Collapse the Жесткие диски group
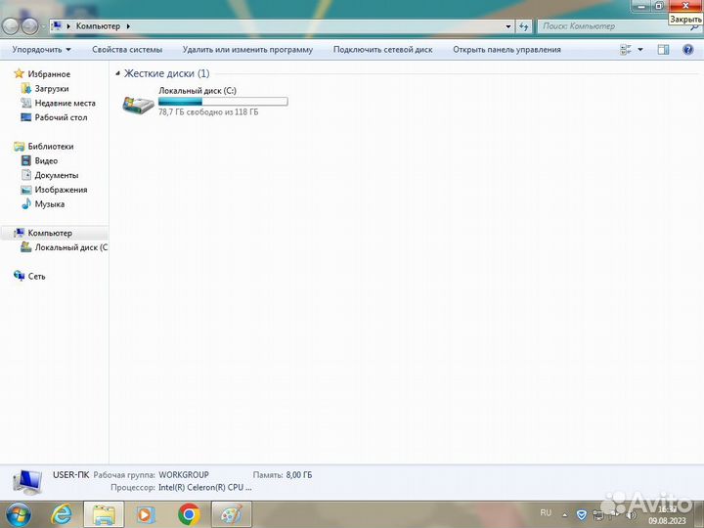This screenshot has width=704, height=528. pos(118,73)
